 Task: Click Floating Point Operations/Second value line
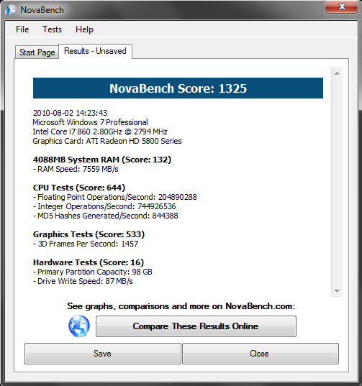[115, 197]
